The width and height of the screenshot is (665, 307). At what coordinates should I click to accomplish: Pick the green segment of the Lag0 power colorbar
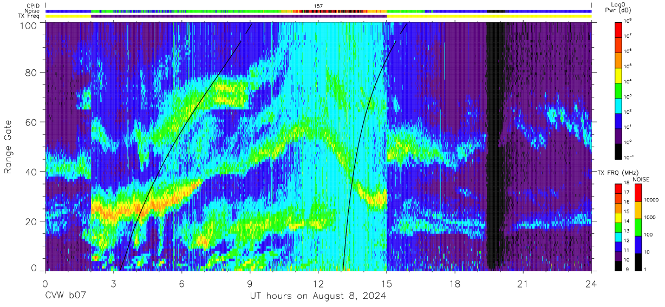coord(619,90)
